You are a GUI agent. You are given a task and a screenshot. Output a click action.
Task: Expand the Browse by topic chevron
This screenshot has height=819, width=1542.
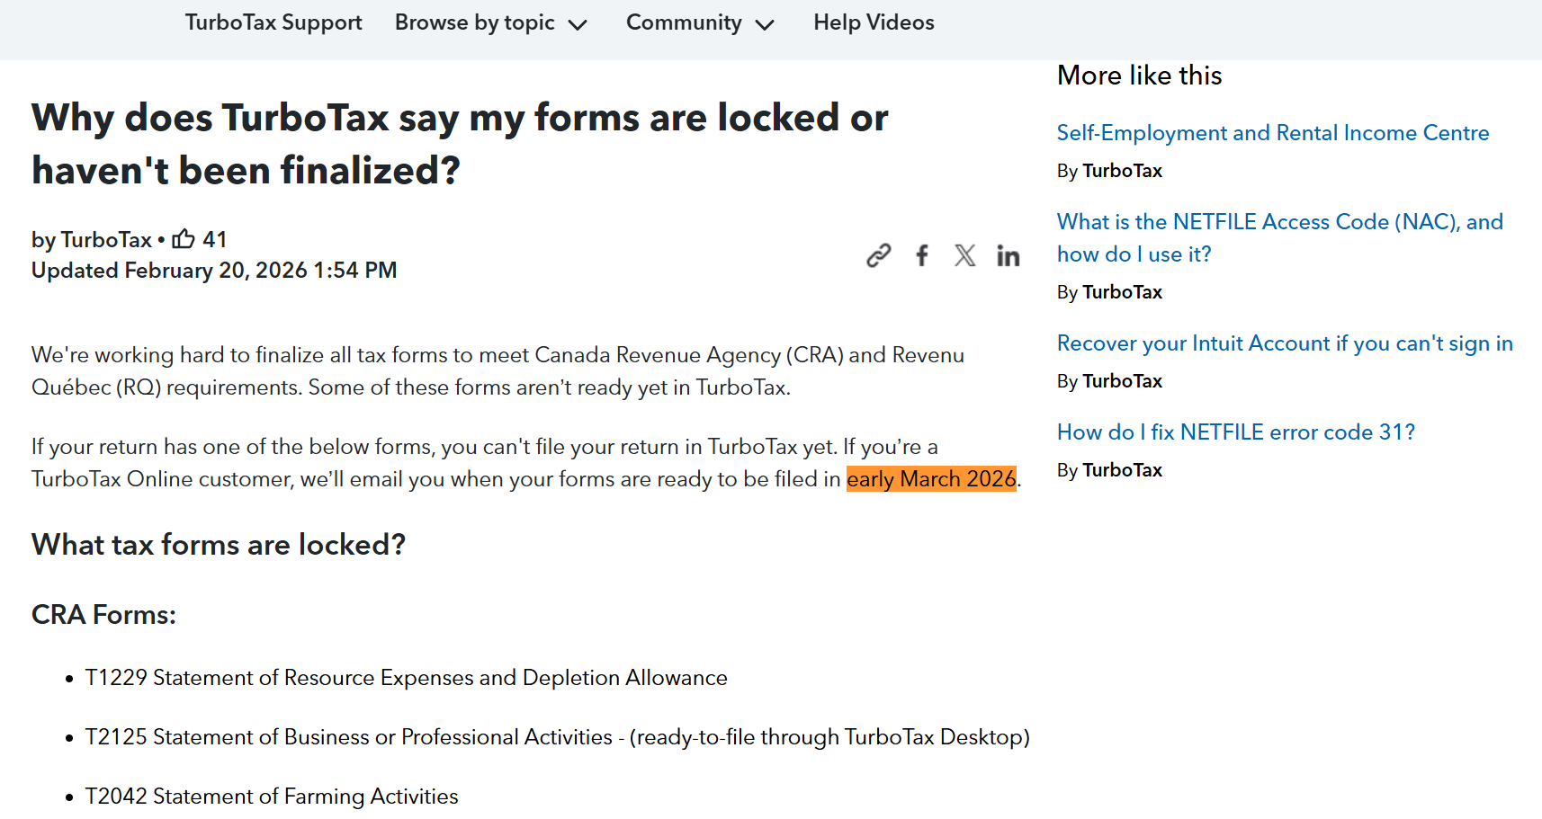[578, 24]
